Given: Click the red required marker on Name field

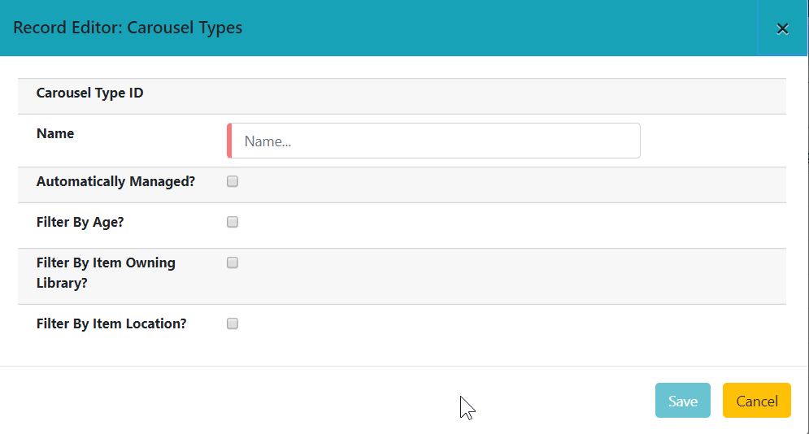Looking at the screenshot, I should pos(229,141).
